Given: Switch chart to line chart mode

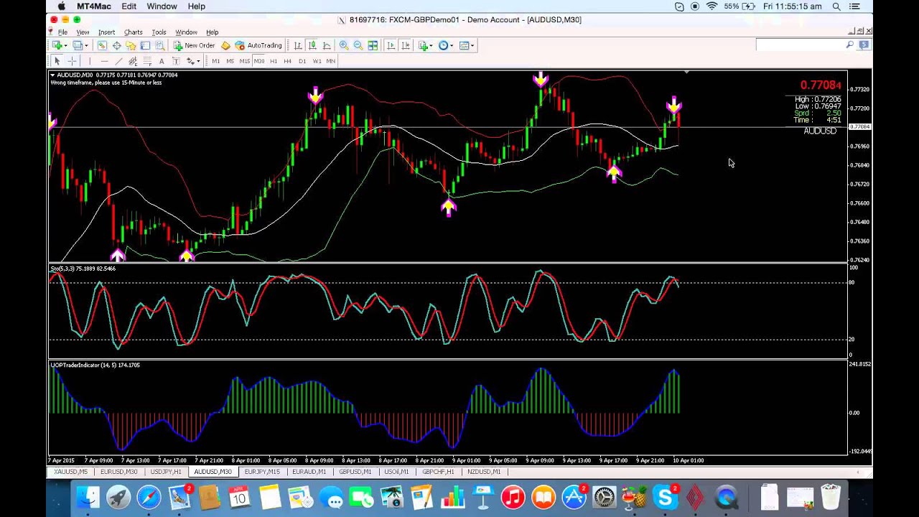Looking at the screenshot, I should (x=327, y=45).
